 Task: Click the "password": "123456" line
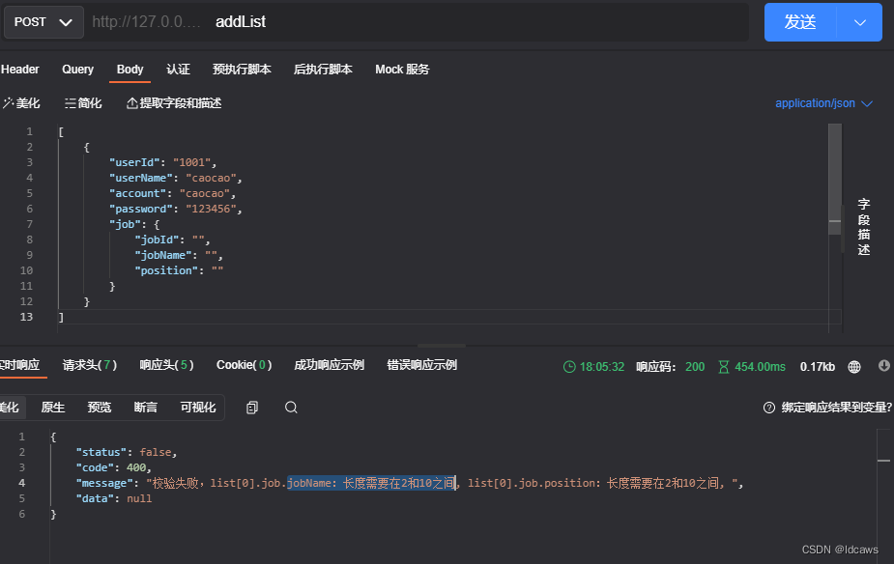tap(176, 209)
